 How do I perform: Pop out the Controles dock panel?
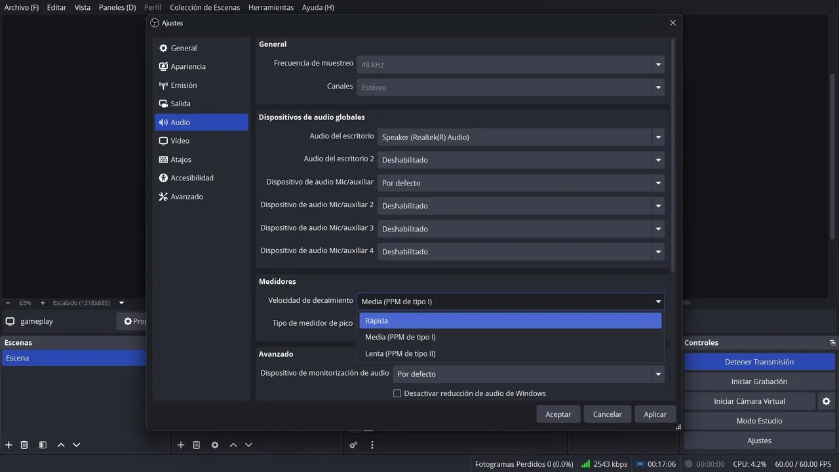pyautogui.click(x=832, y=343)
